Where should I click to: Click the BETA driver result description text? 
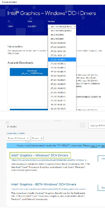48,196
